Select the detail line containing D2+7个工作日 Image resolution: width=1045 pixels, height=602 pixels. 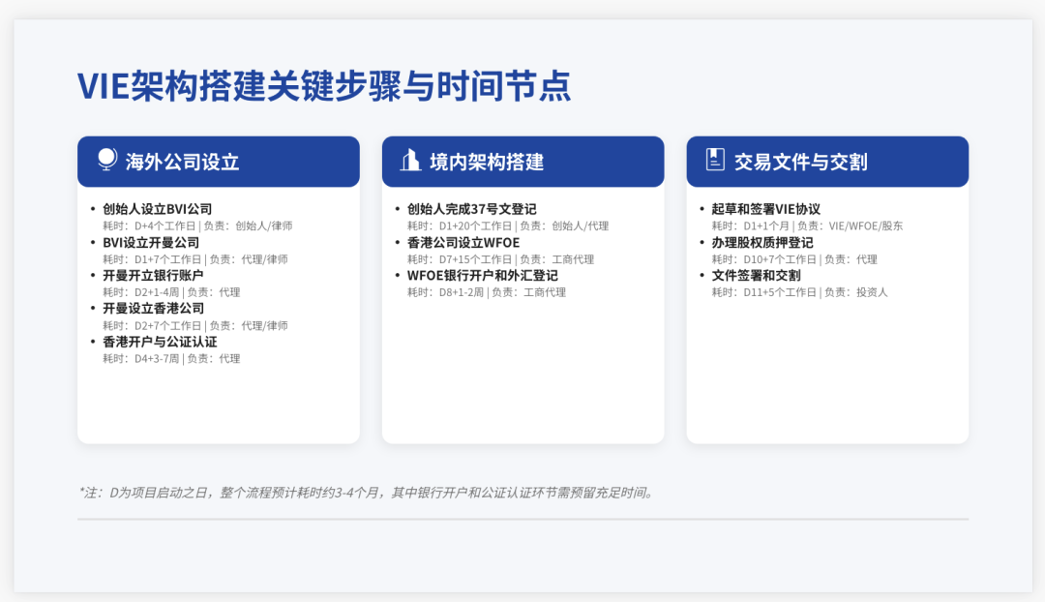[195, 325]
